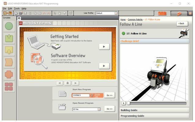Follow the Home breadcrumb link

123,20
